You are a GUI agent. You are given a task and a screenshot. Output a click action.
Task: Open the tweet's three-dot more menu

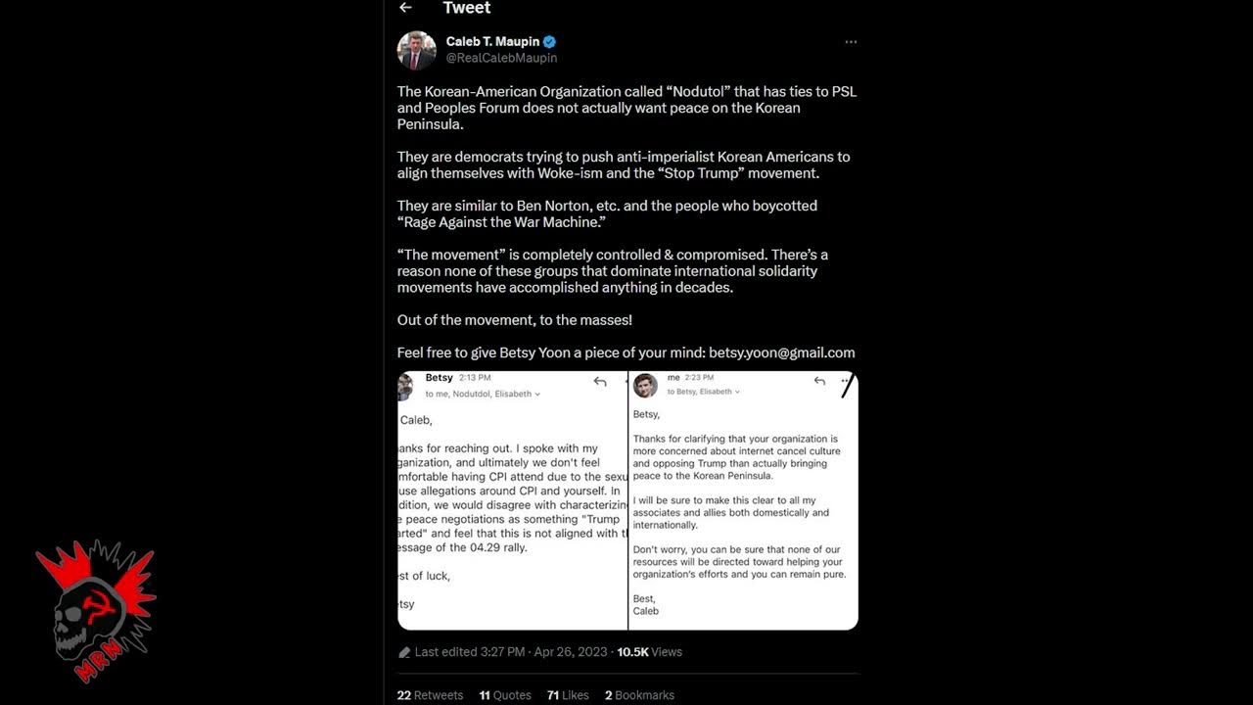(851, 42)
